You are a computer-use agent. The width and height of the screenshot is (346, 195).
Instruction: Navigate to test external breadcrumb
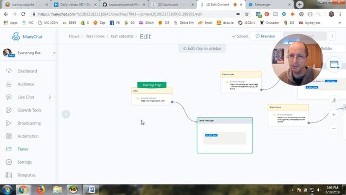coord(122,36)
